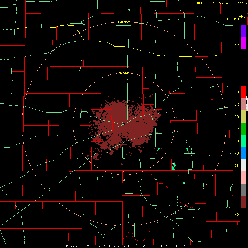Select the GR legend color block
Screen dimensions: 248x248
click(x=243, y=104)
